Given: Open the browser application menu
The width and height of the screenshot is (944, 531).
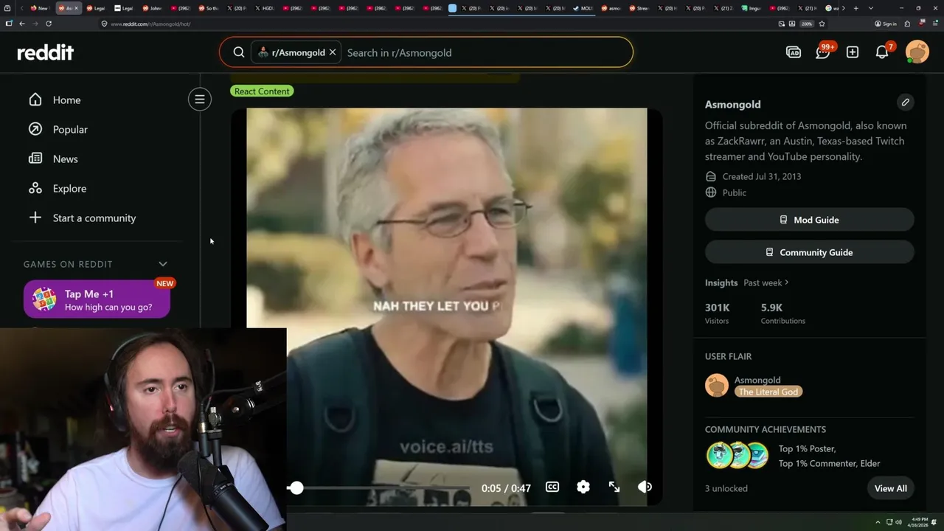Looking at the screenshot, I should (935, 24).
